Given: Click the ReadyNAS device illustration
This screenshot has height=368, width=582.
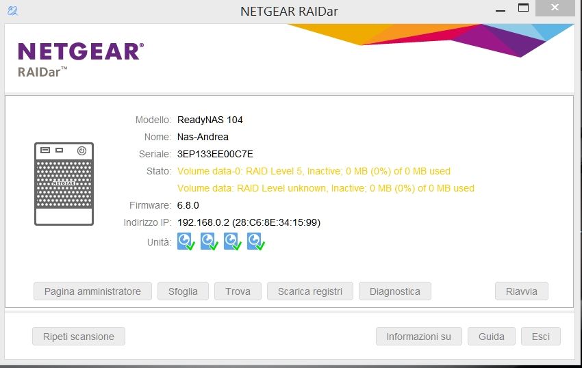Looking at the screenshot, I should point(64,183).
